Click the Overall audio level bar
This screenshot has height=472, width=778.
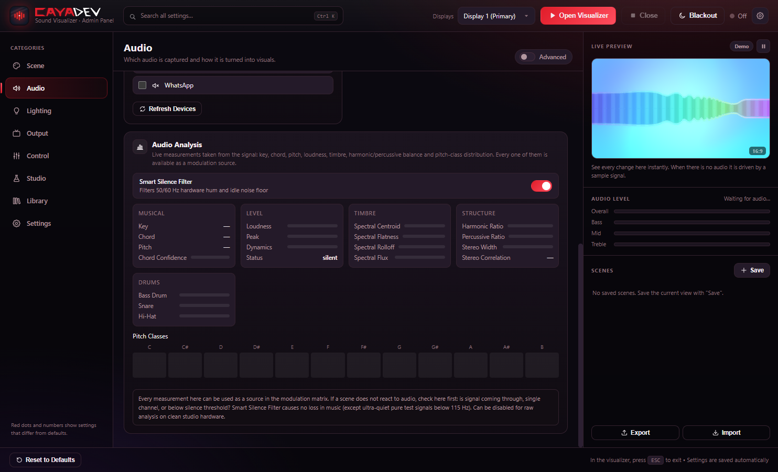(x=692, y=212)
